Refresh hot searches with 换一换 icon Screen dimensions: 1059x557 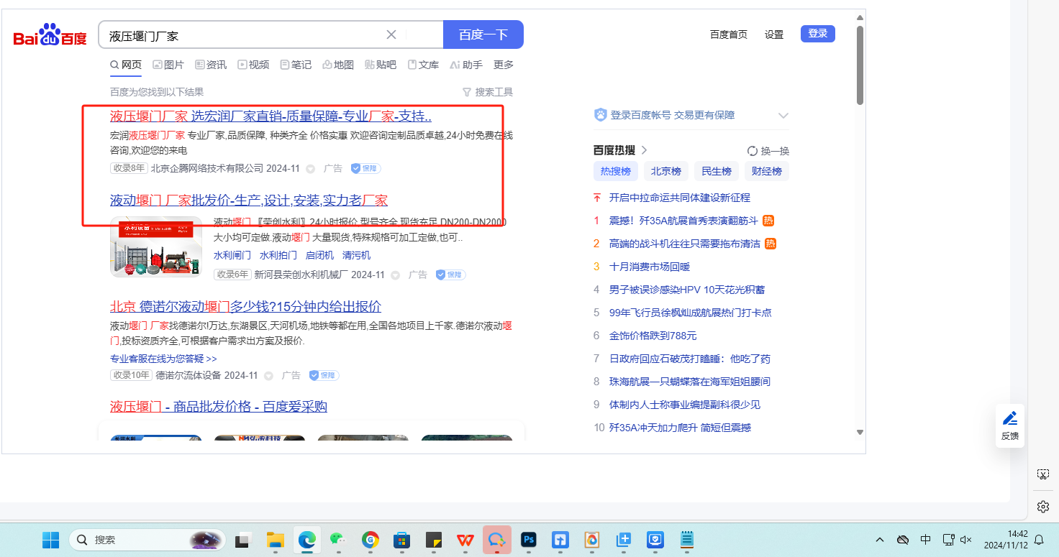753,151
